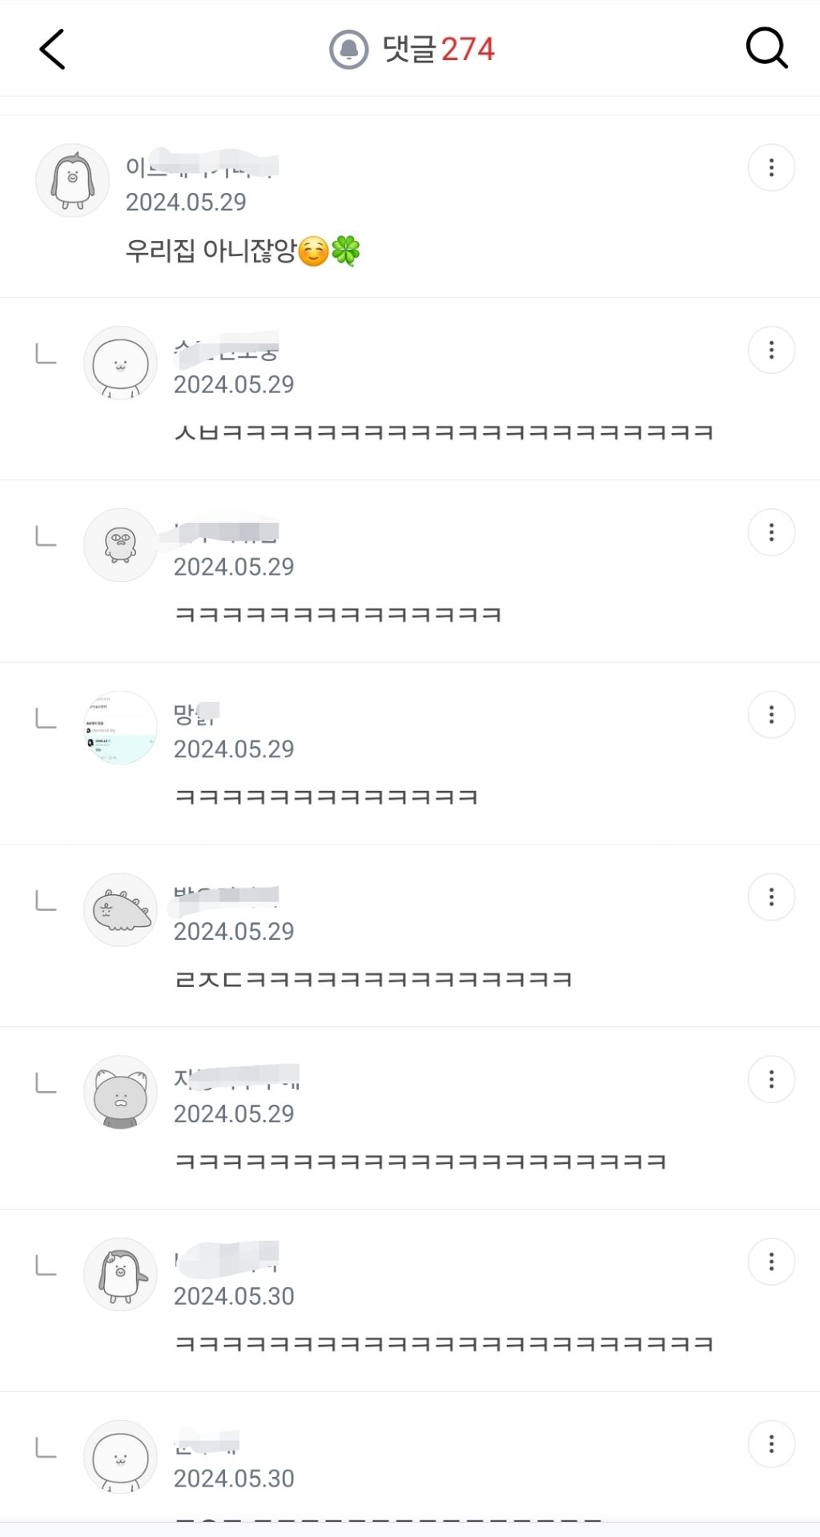820x1537 pixels.
Task: Tap the penguin avatar of the top comment
Action: (73, 181)
